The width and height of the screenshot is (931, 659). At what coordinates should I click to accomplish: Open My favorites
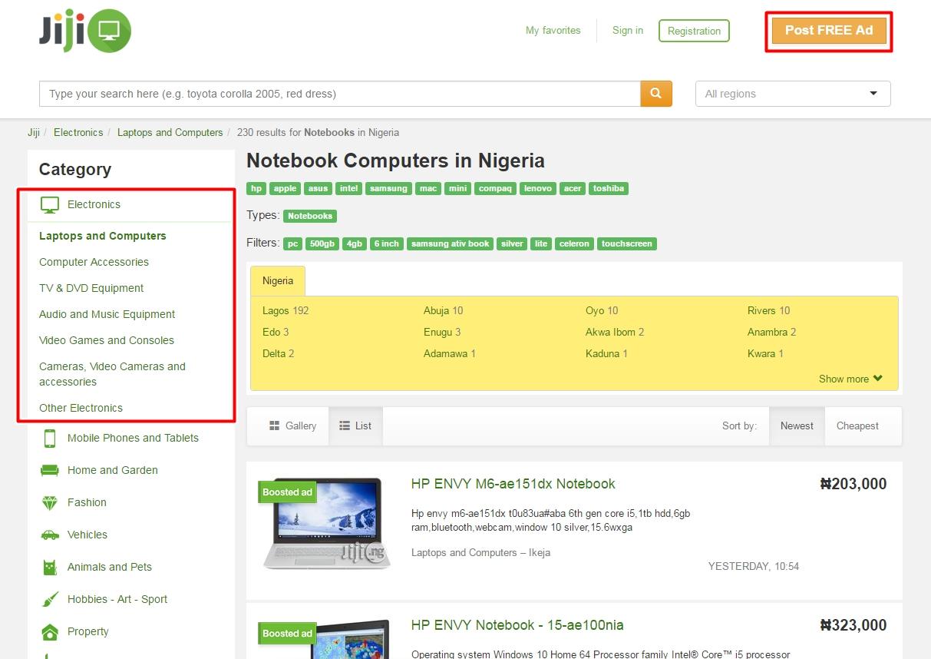553,31
